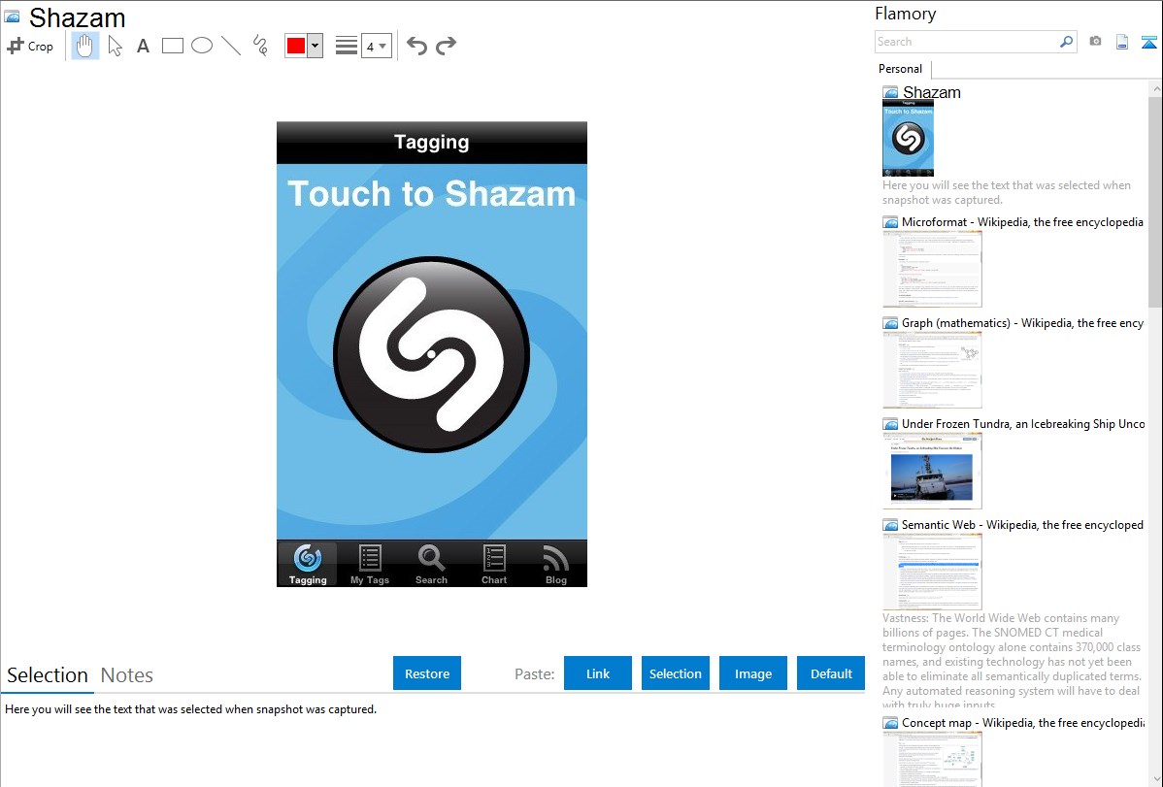1163x787 pixels.
Task: Click the blue upload icon in Flamory
Action: (1148, 42)
